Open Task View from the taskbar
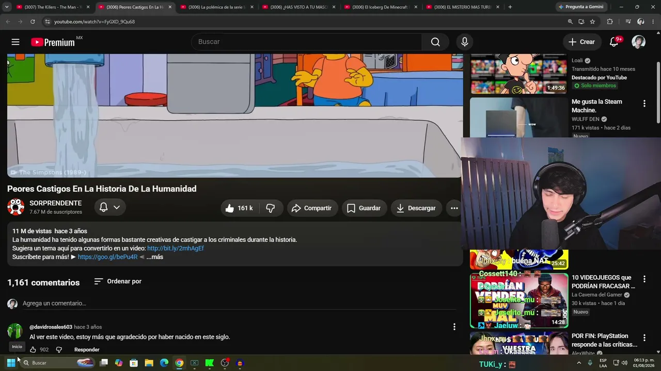The width and height of the screenshot is (661, 371). click(104, 363)
